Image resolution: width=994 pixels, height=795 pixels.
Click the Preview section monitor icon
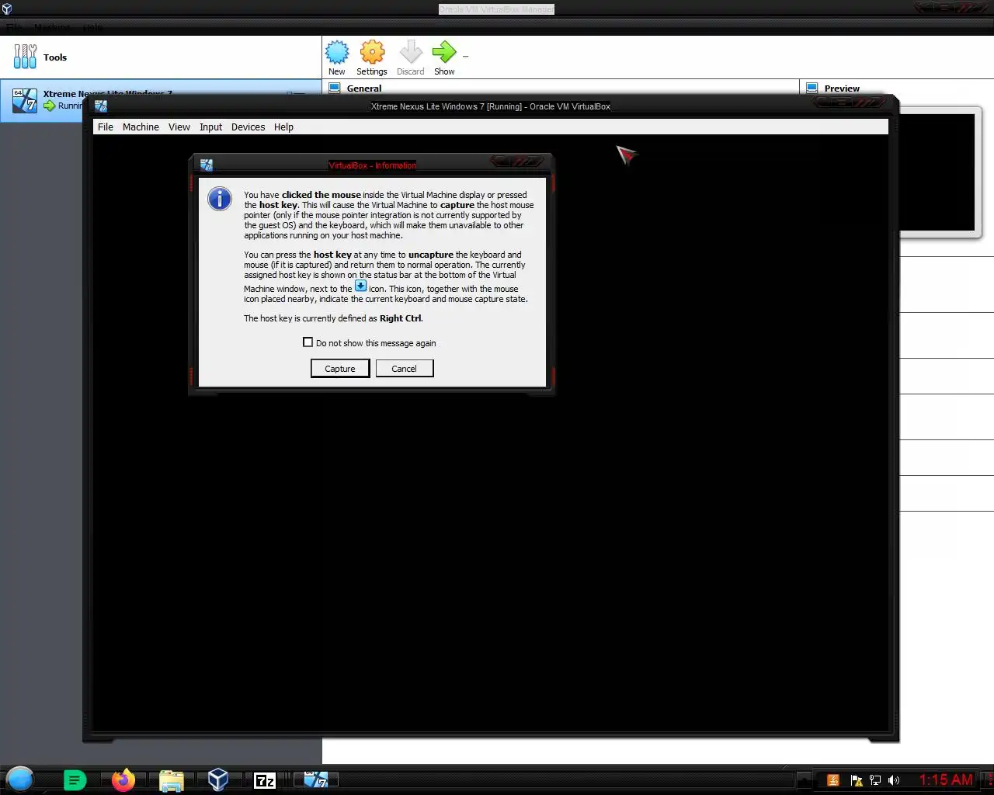[812, 88]
